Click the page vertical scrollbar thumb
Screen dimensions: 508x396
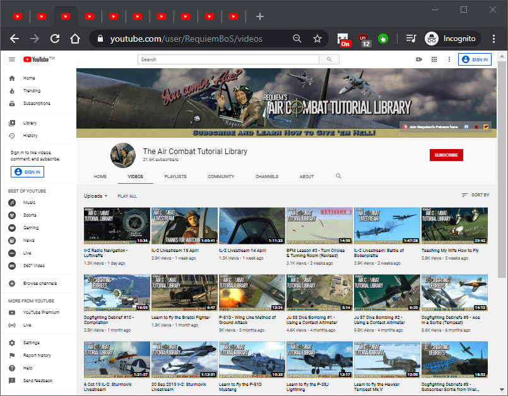click(502, 169)
